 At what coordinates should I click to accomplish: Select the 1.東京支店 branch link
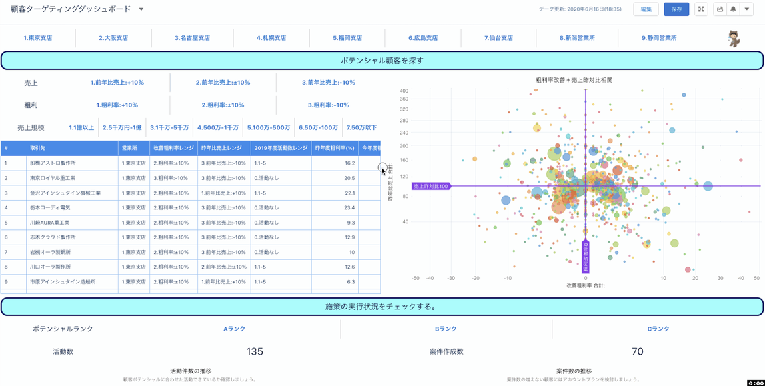(37, 37)
